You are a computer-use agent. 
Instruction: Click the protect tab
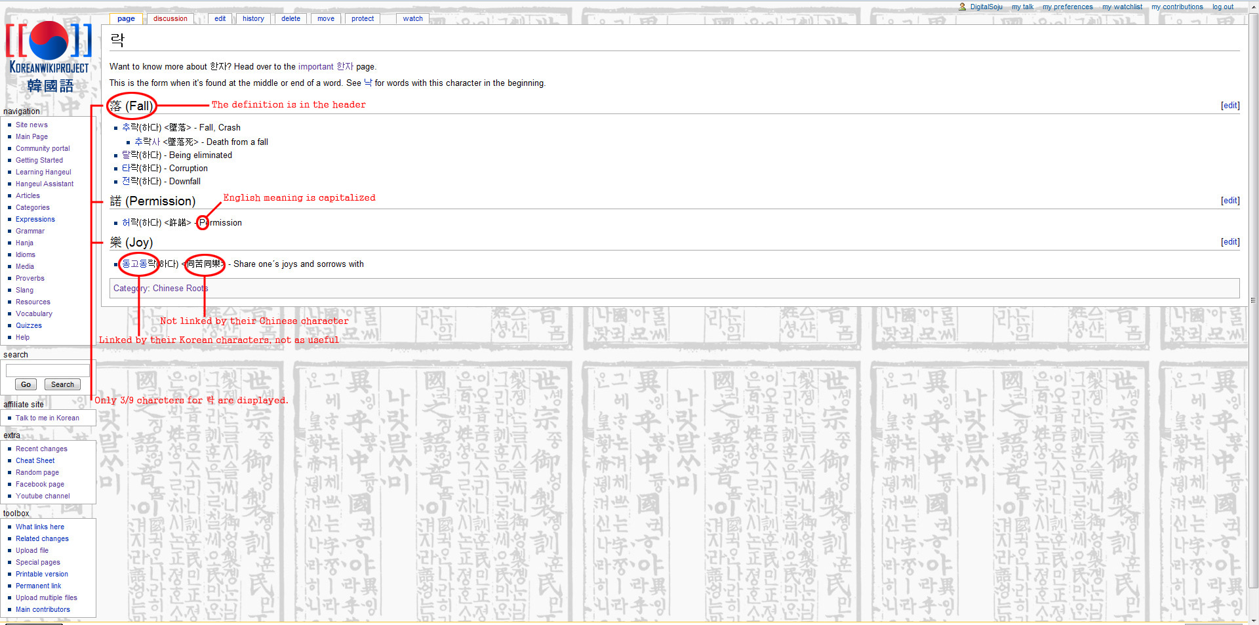click(x=363, y=18)
